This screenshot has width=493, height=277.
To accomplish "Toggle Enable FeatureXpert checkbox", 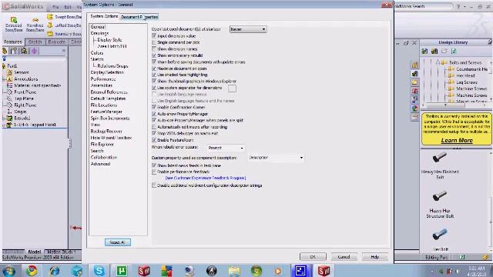I will coord(154,140).
